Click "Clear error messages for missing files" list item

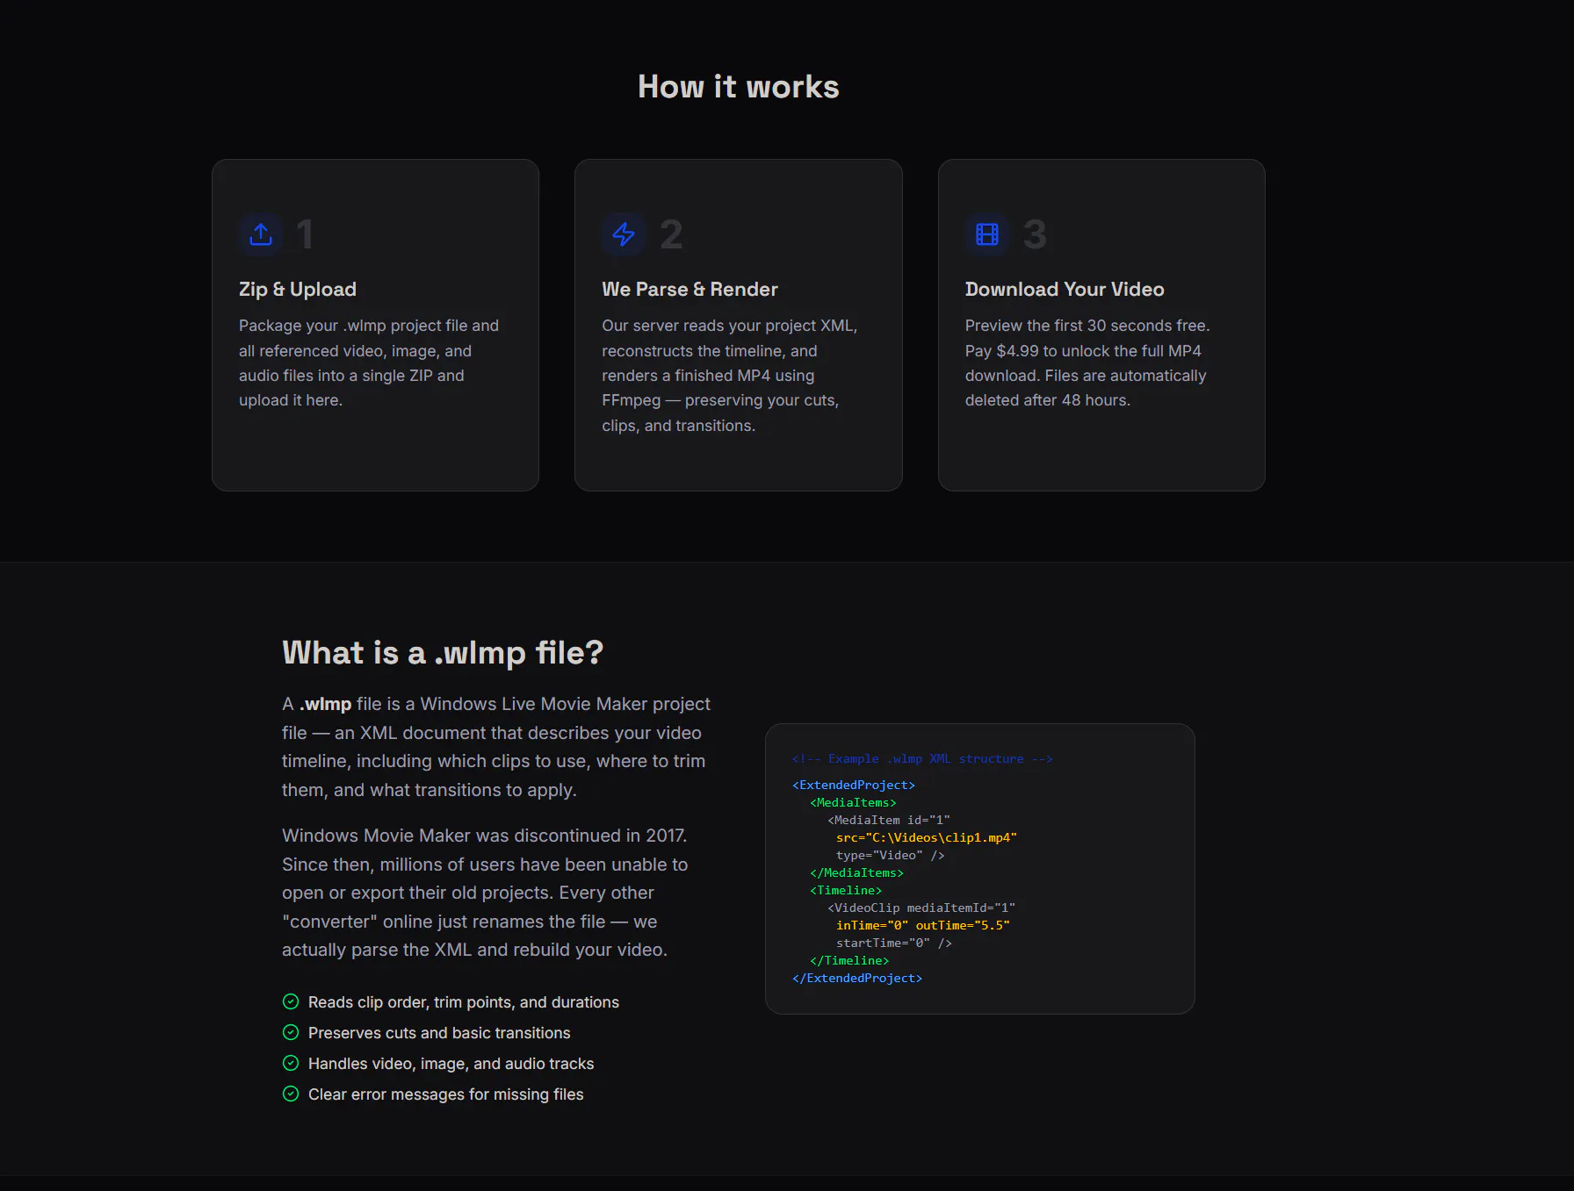click(x=446, y=1094)
